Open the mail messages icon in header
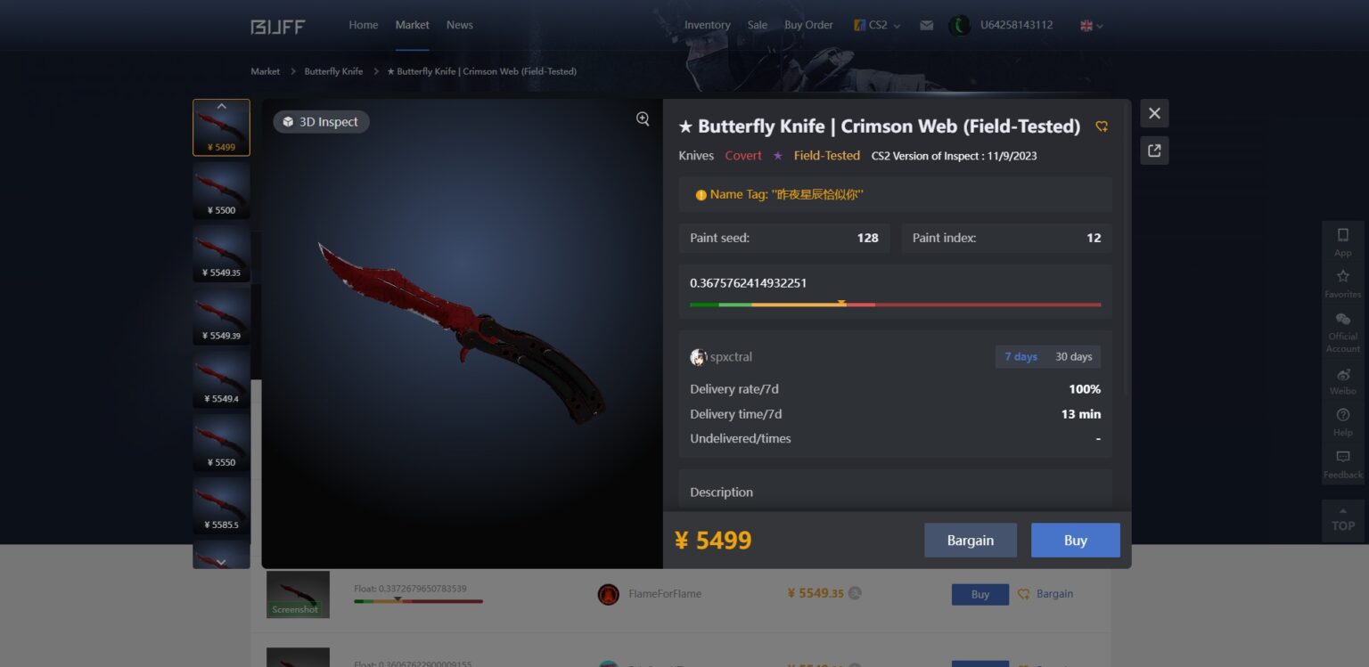1369x667 pixels. (927, 25)
